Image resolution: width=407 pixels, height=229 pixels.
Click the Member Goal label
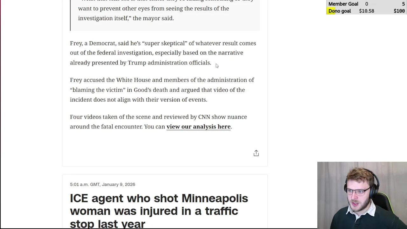343,4
